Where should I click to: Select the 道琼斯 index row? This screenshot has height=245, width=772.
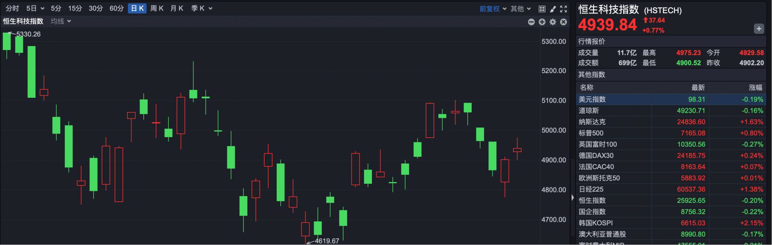[x=671, y=111]
